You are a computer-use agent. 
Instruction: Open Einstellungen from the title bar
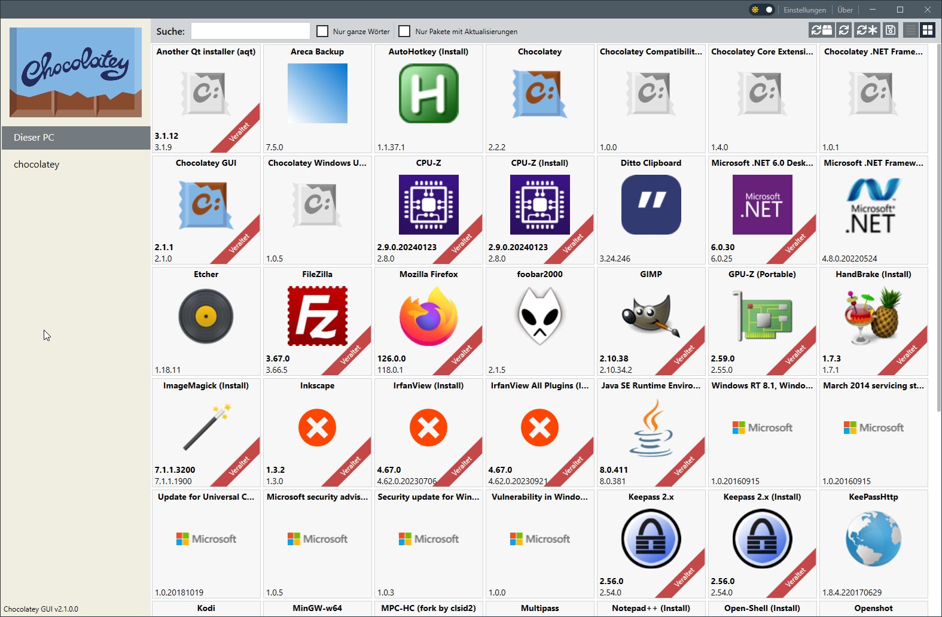804,10
